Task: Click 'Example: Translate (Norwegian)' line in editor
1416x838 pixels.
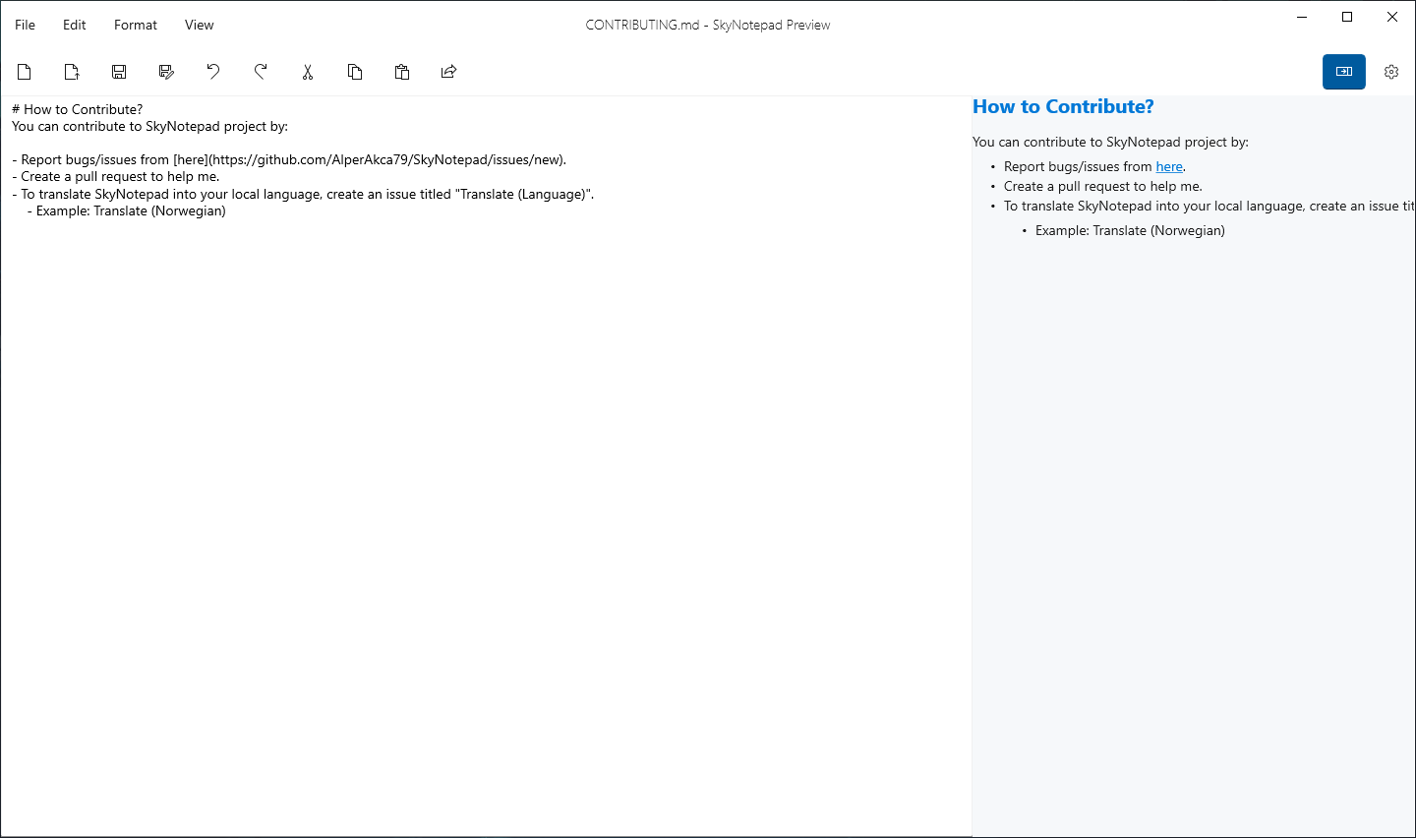Action: (x=127, y=210)
